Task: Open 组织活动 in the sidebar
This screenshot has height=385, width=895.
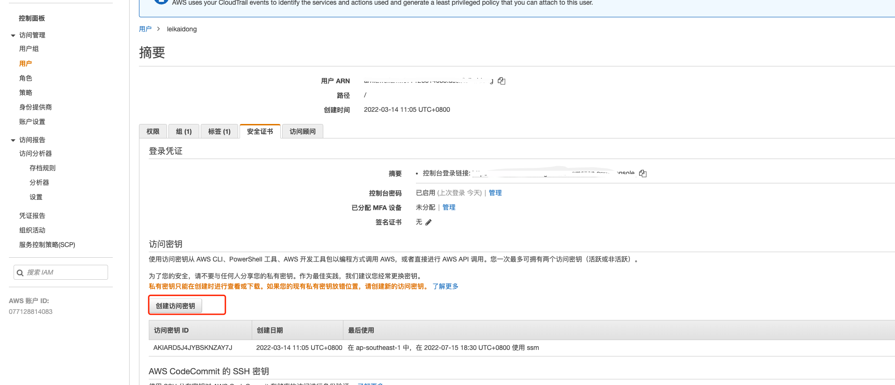Action: point(32,230)
